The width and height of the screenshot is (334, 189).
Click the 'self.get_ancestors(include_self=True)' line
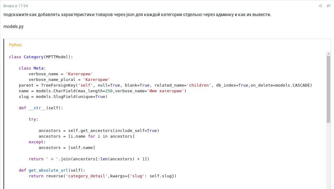pyautogui.click(x=99, y=130)
